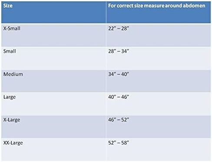Image resolution: width=212 pixels, height=162 pixels.
Task: Click the 28" – 34" measurement
Action: pos(119,51)
